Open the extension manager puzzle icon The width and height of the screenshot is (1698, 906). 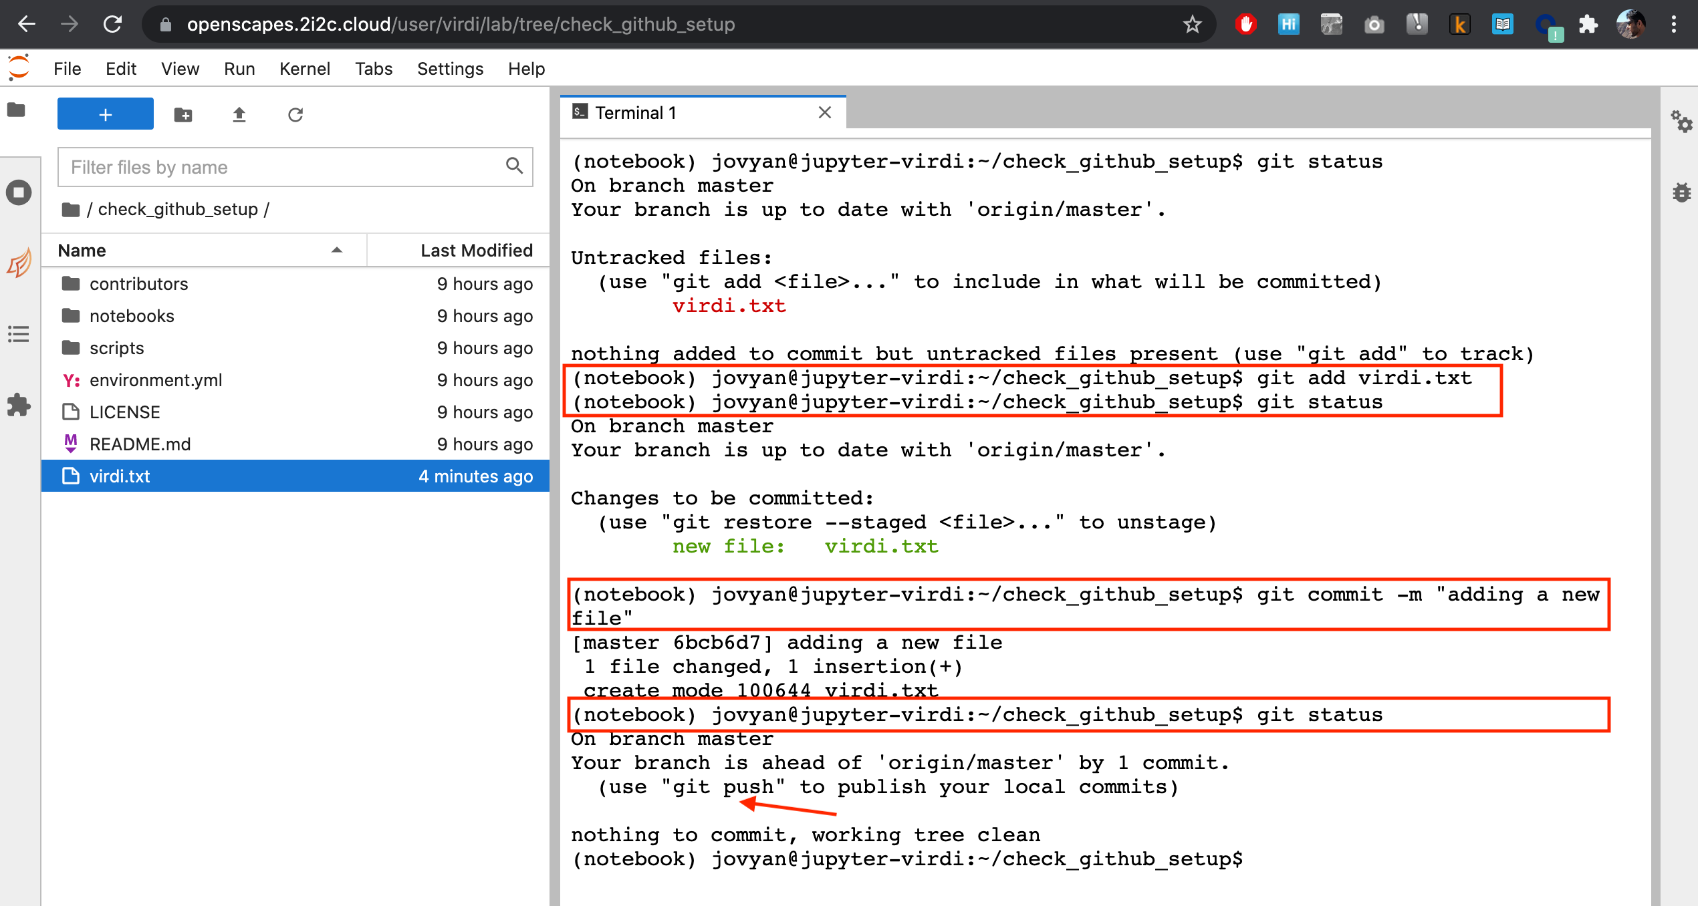(x=17, y=405)
